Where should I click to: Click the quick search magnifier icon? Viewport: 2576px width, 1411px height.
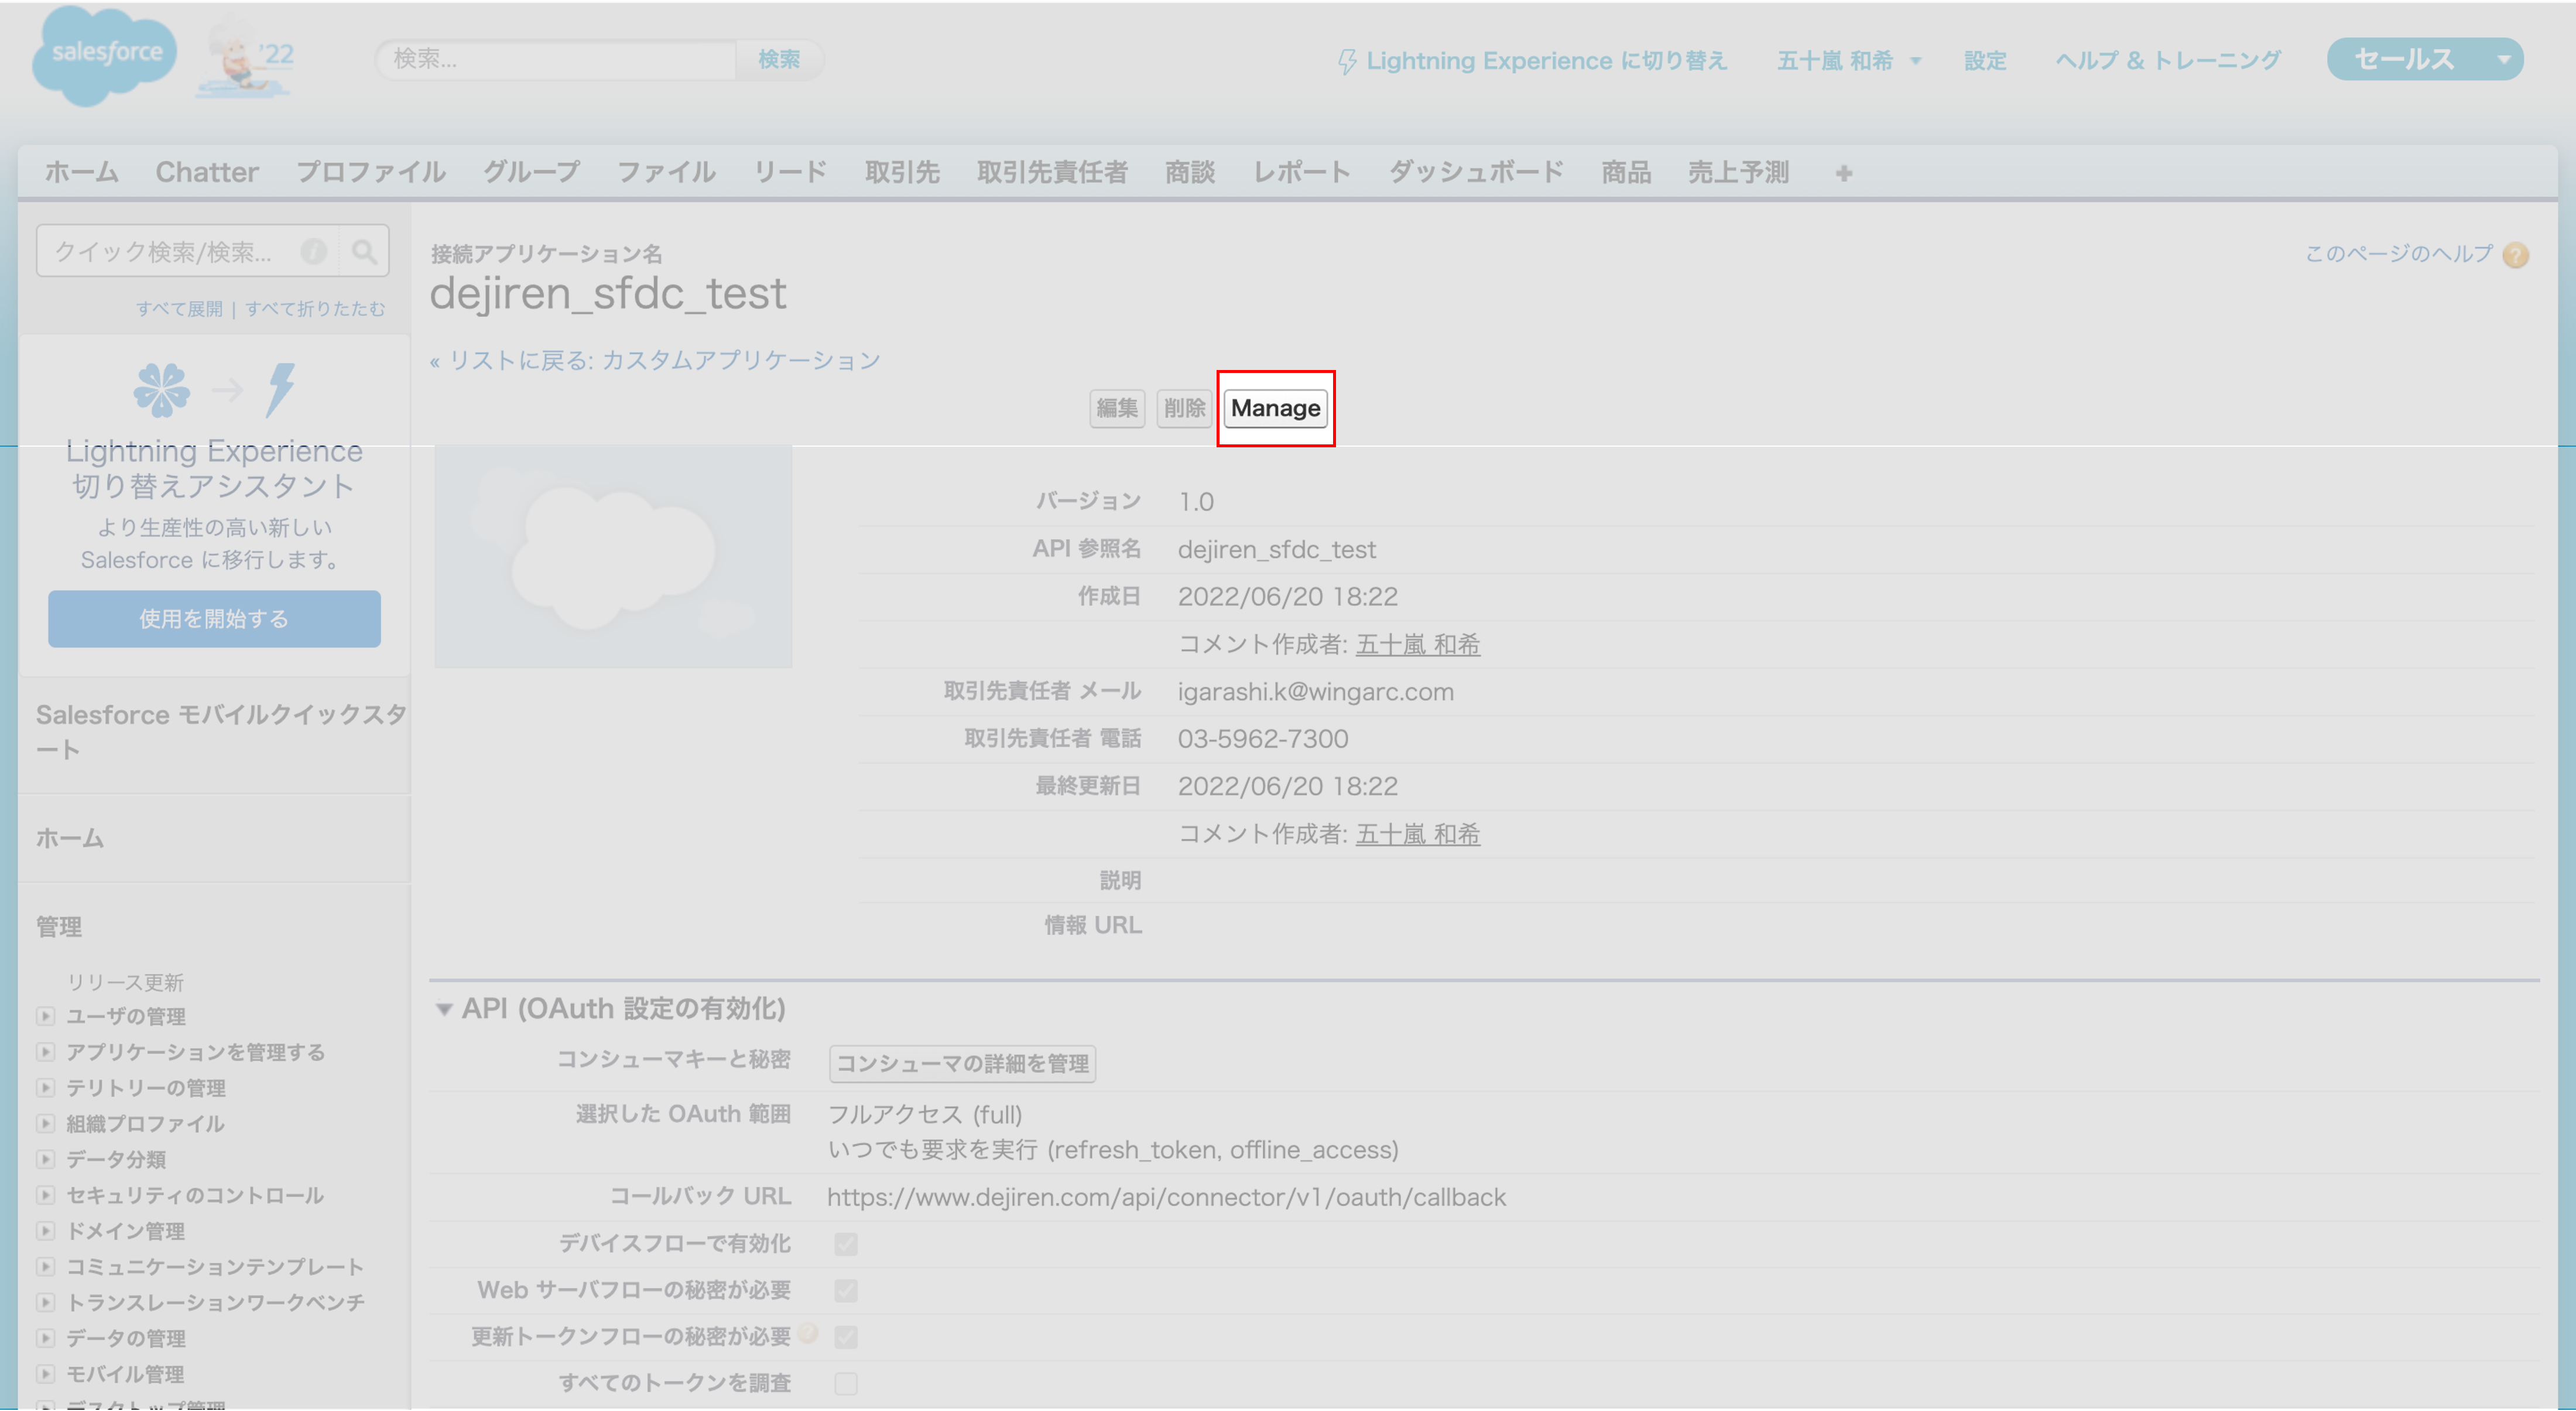pyautogui.click(x=364, y=251)
